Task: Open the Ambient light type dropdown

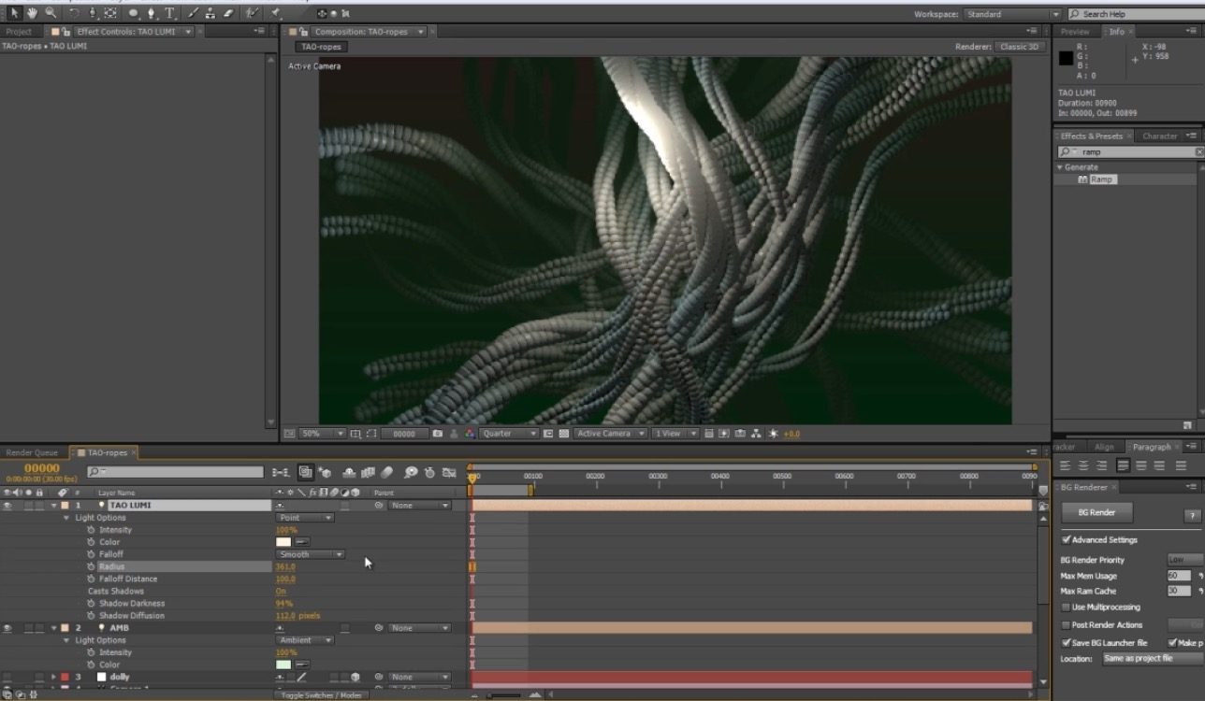Action: [305, 640]
